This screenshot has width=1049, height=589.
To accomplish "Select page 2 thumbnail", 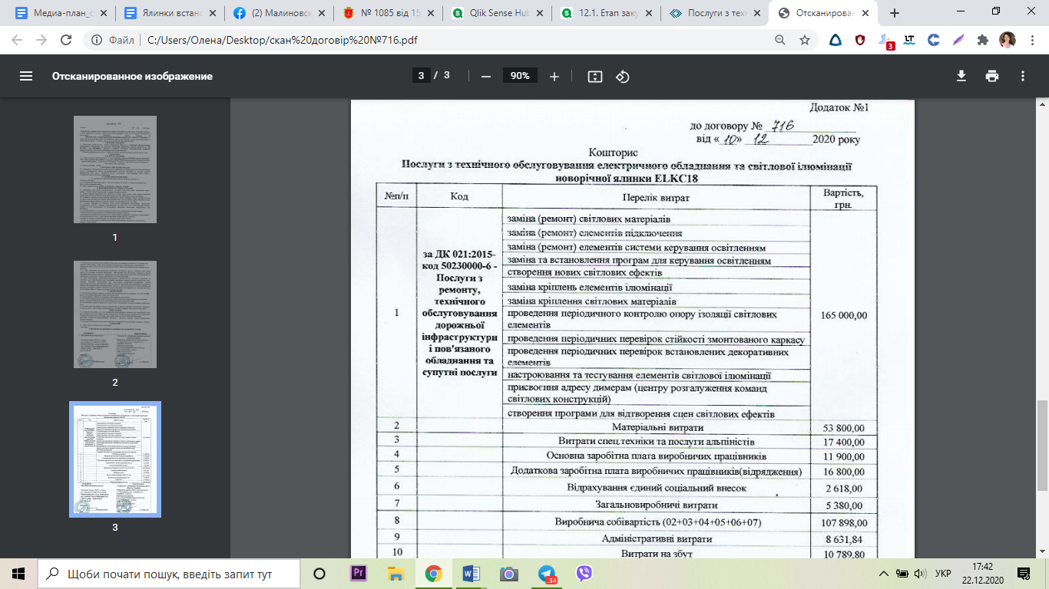I will (115, 314).
